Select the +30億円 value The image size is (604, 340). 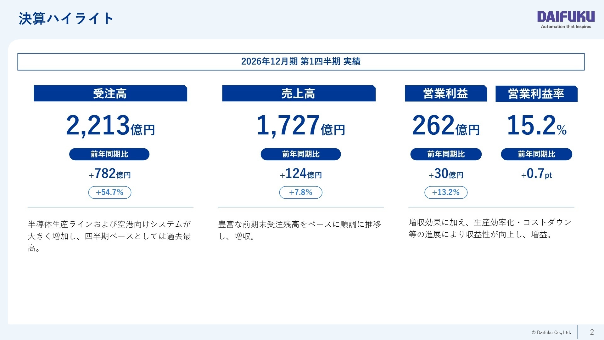pyautogui.click(x=446, y=174)
